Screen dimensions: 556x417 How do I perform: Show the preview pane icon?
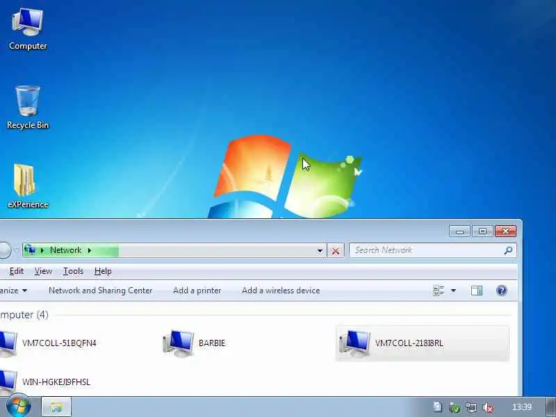click(x=477, y=291)
